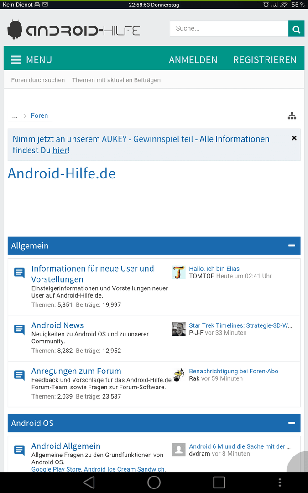Open the hamburger MENU
308x493 pixels.
click(31, 59)
